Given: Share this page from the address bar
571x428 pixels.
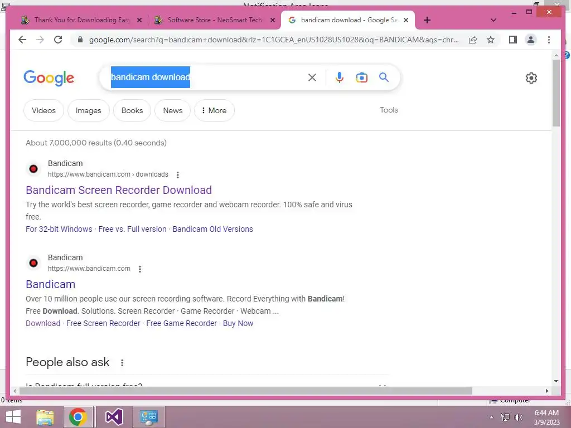Looking at the screenshot, I should click(473, 40).
